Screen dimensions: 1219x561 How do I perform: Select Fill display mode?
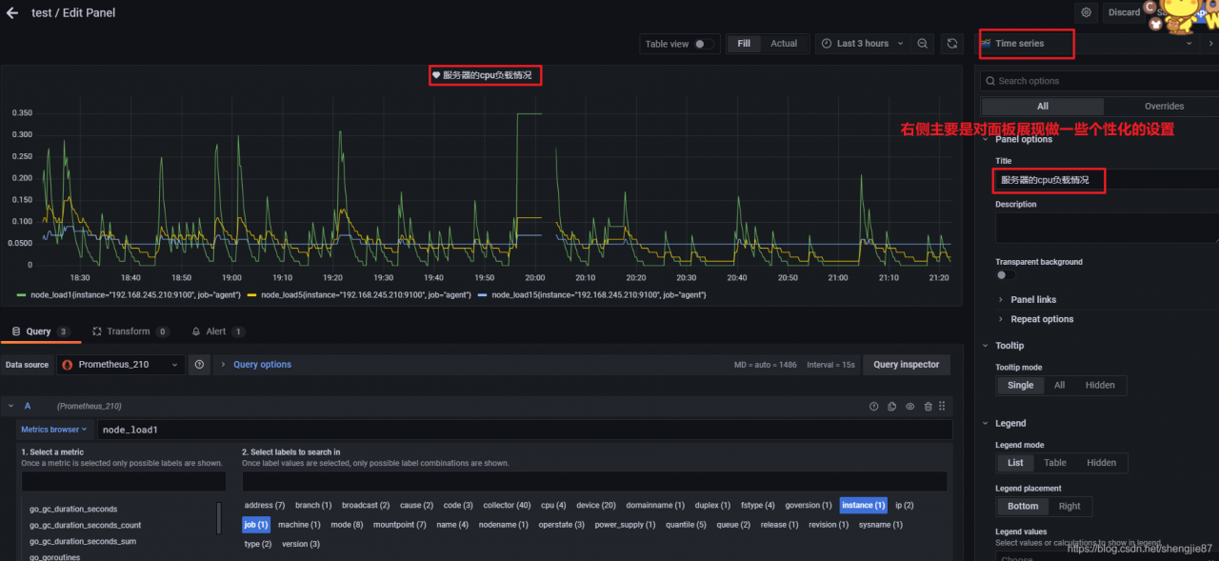(x=744, y=44)
